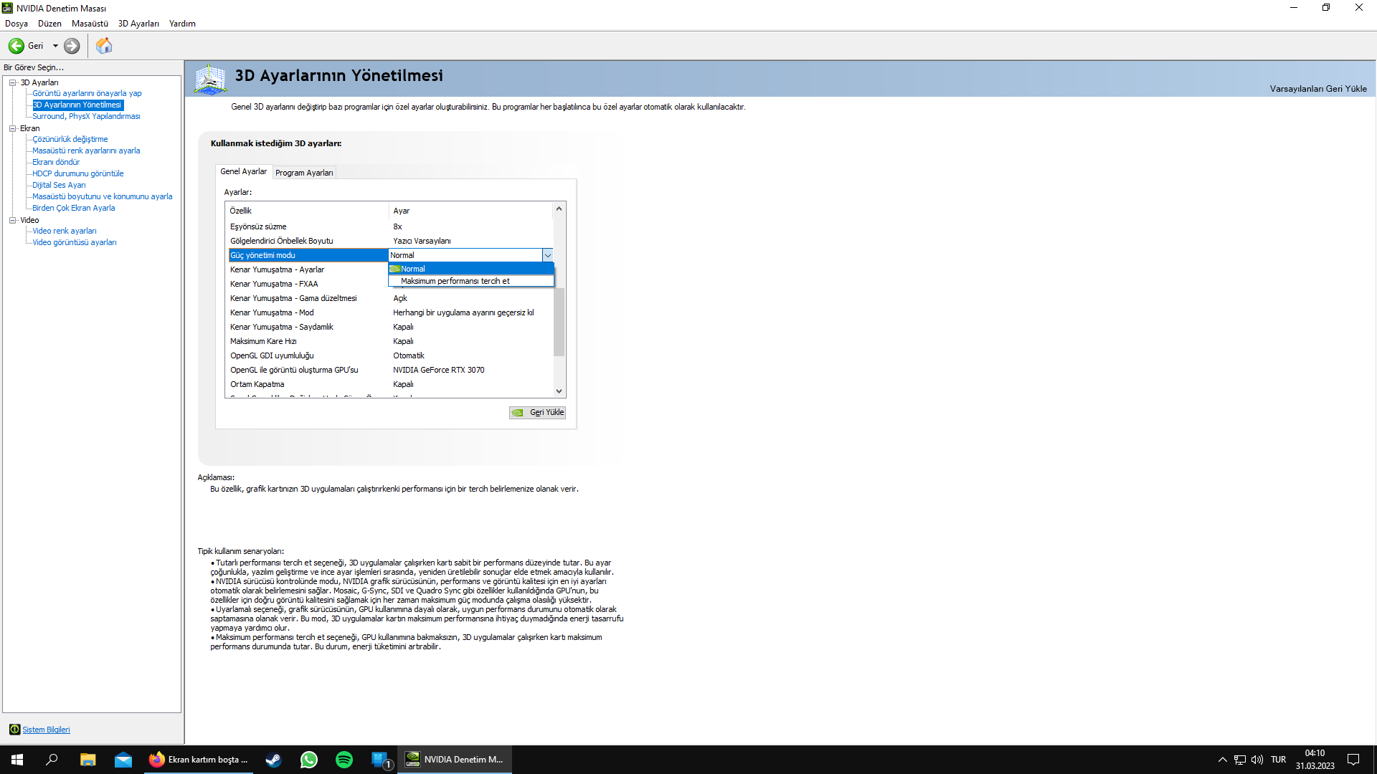The height and width of the screenshot is (774, 1377).
Task: Open File Explorer from taskbar
Action: [87, 760]
